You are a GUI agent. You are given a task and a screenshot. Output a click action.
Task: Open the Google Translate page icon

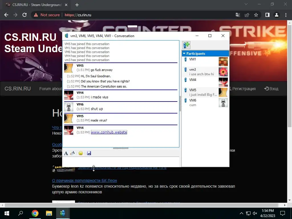click(x=238, y=15)
